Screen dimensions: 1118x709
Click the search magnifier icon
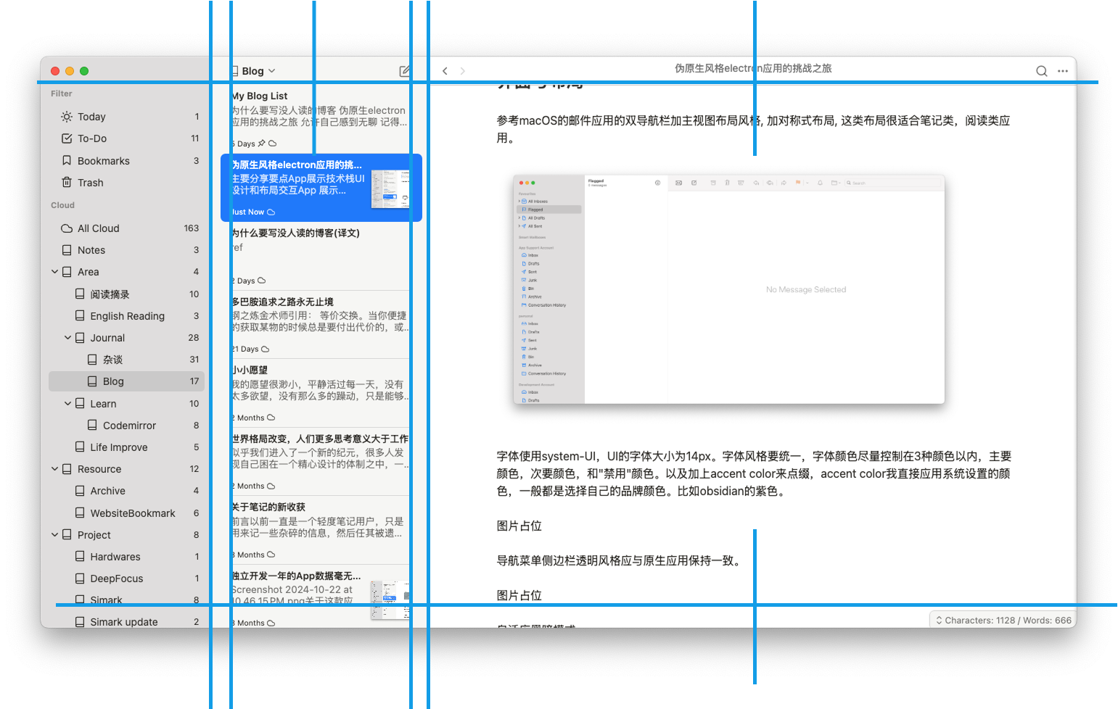click(x=1041, y=71)
